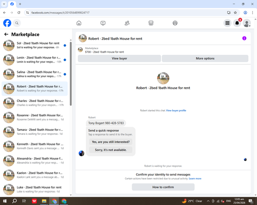Click Robert's avatar beside quick responses
This screenshot has height=205, width=257.
point(81,153)
